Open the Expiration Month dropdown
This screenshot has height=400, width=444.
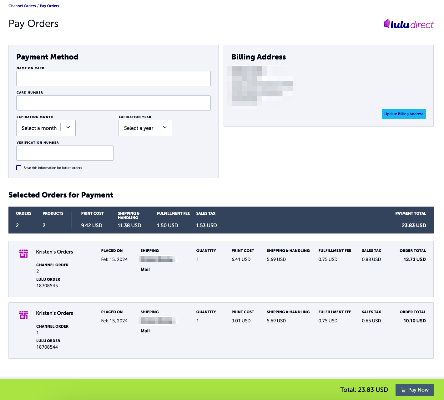(x=46, y=128)
